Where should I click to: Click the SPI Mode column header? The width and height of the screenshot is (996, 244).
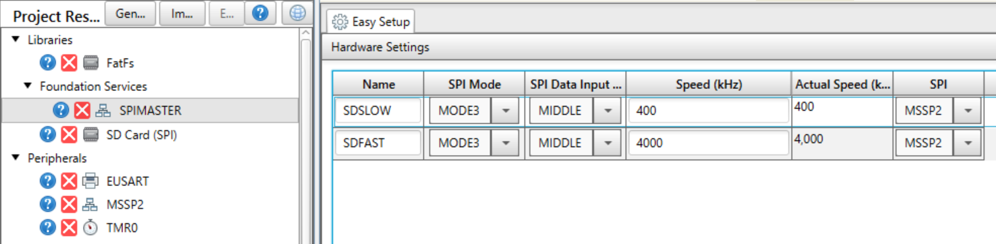click(x=474, y=84)
